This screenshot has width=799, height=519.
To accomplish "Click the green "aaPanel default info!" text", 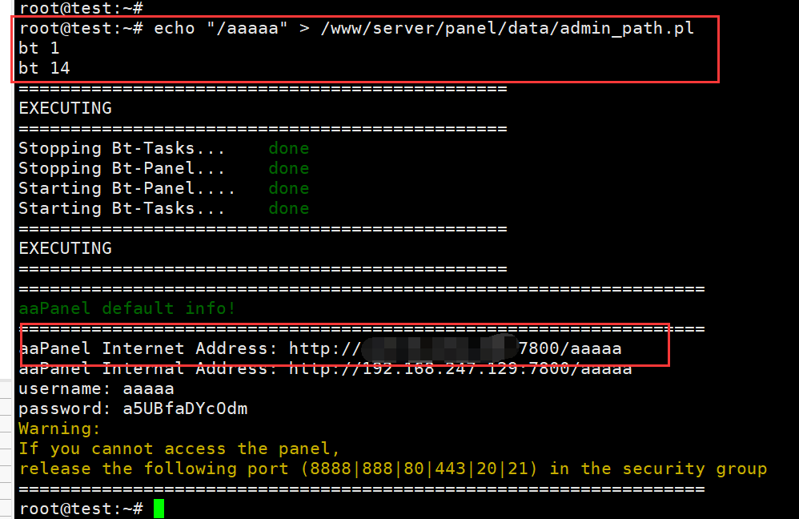I will (127, 308).
